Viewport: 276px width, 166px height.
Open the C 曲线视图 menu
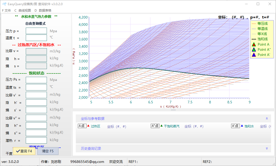22,10
